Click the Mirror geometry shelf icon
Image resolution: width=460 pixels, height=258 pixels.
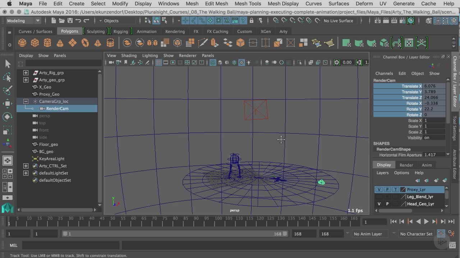(x=152, y=43)
